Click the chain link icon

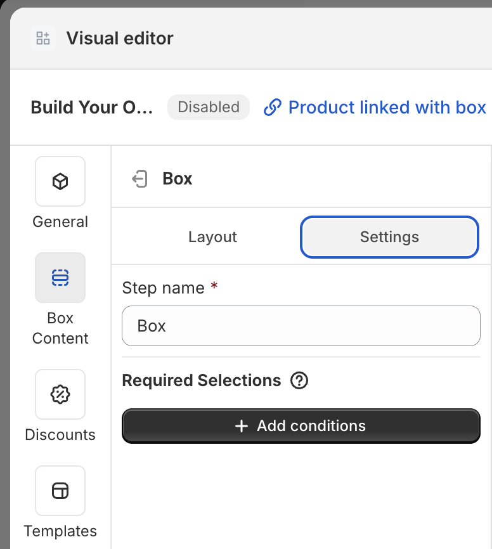tap(273, 107)
